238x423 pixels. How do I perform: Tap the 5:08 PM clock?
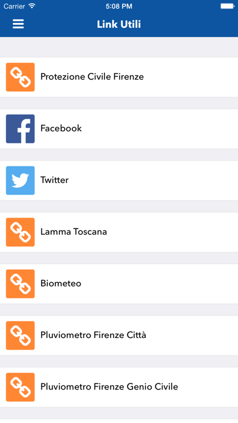coord(119,6)
